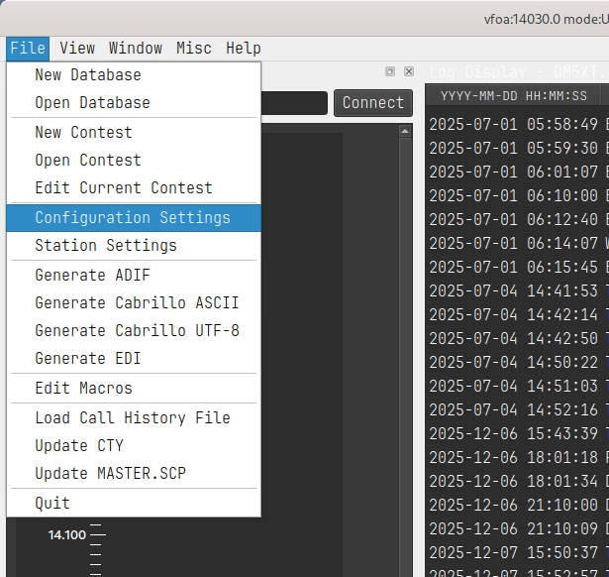Select Station Settings menu item

coord(106,245)
